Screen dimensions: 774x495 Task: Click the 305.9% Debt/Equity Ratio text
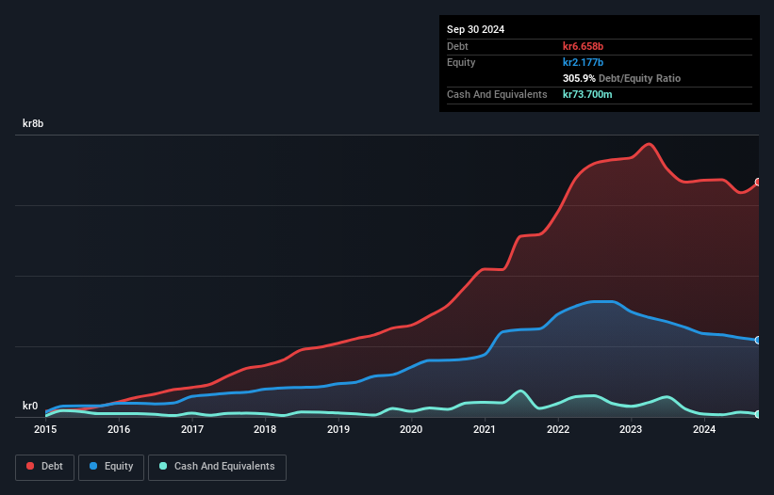click(621, 78)
